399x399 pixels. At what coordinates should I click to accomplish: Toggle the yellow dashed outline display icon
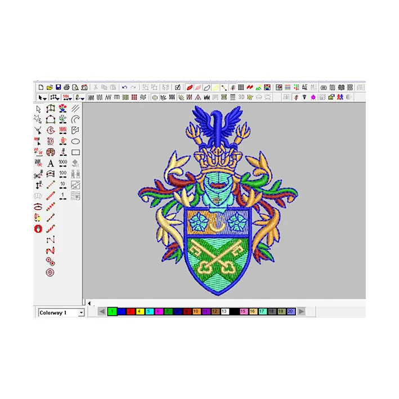216,88
